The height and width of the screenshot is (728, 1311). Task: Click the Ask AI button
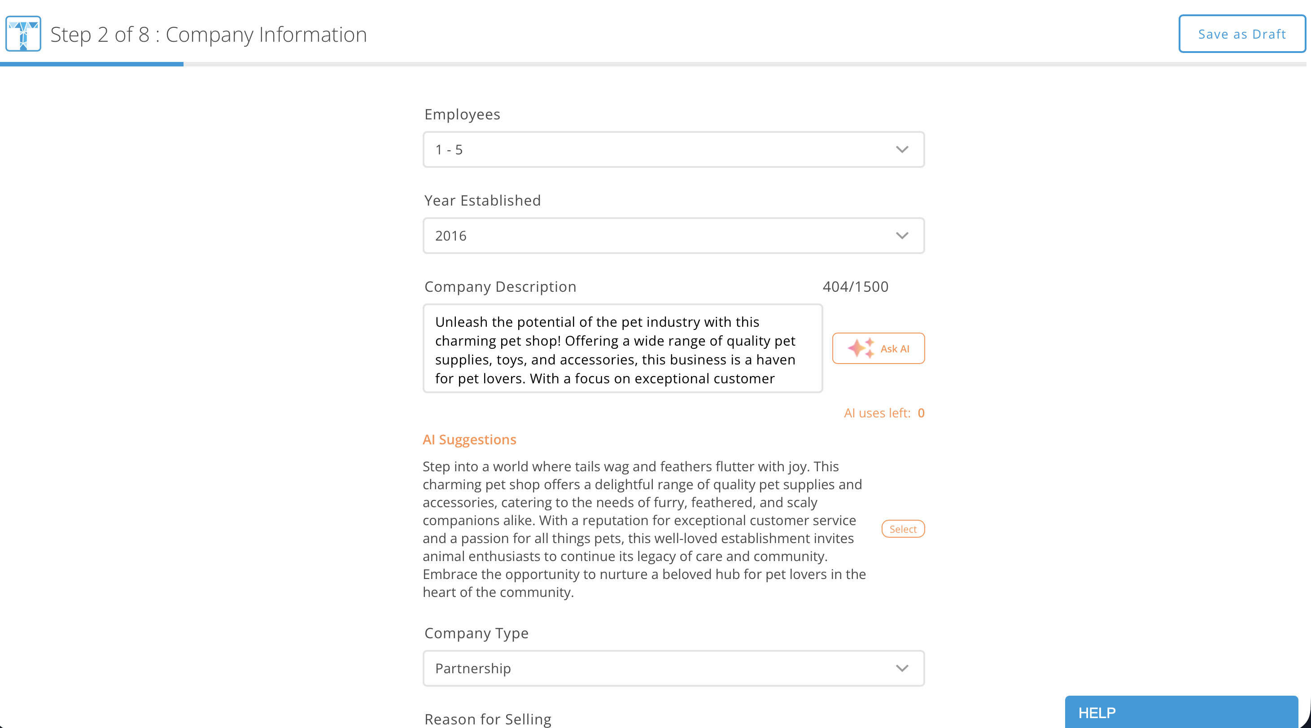point(894,349)
